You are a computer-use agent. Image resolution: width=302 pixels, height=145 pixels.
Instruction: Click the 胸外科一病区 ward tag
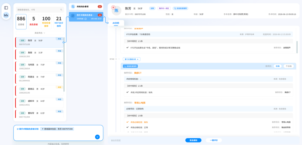164,8
